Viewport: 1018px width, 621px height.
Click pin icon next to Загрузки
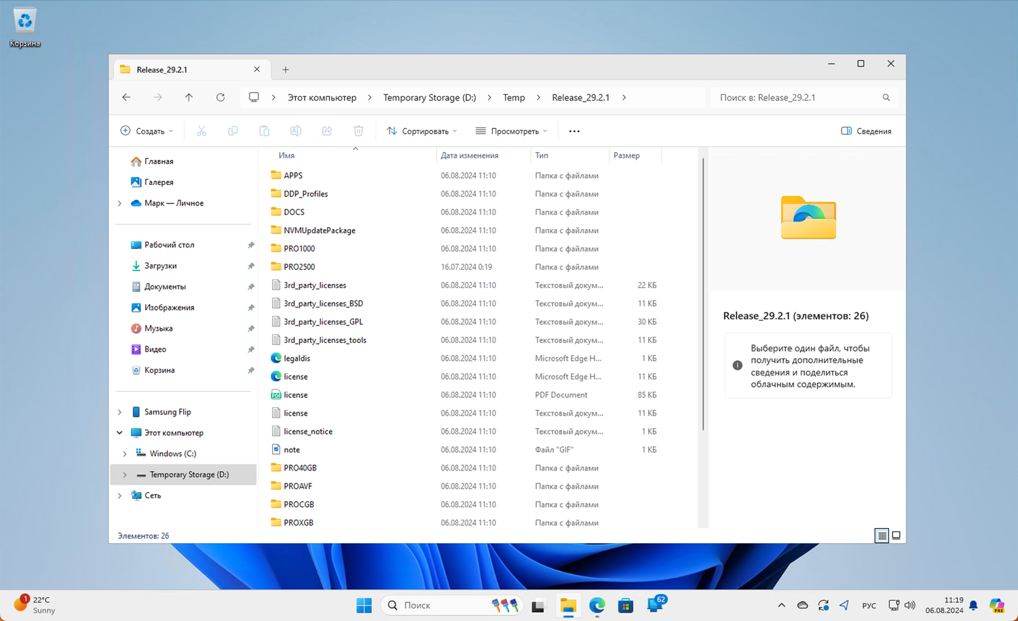251,266
